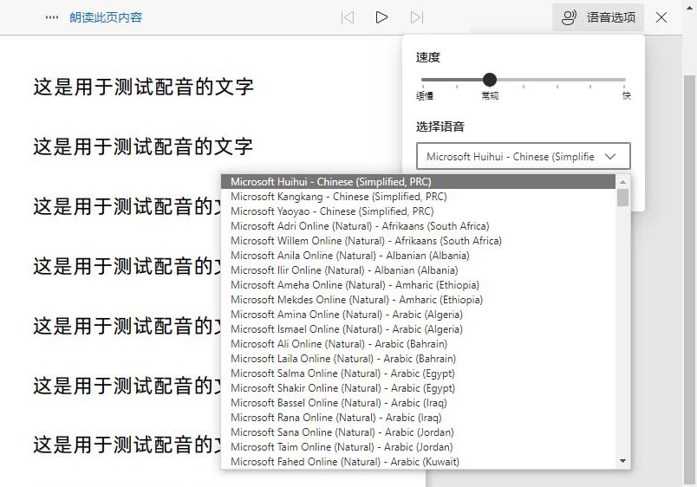Image resolution: width=697 pixels, height=487 pixels.
Task: Choose Microsoft Anila Albanian voice
Action: click(x=349, y=256)
